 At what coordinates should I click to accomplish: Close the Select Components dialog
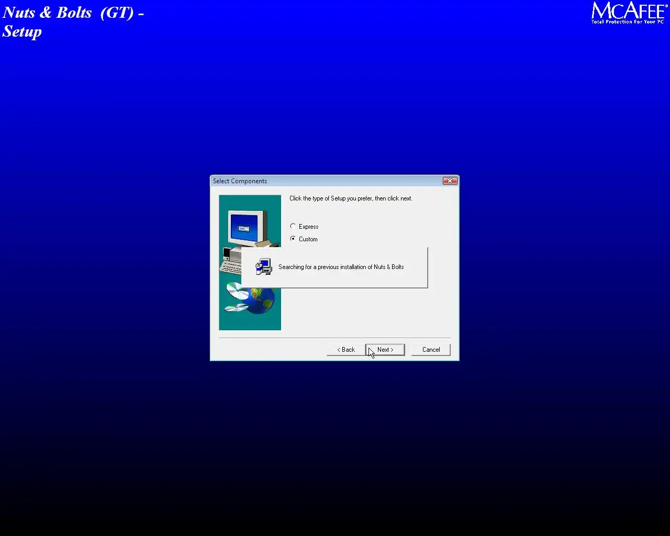click(x=450, y=181)
